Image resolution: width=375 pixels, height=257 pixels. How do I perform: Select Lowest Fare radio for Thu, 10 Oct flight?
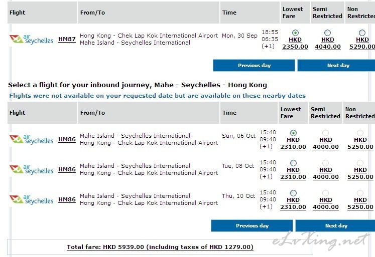tap(293, 193)
